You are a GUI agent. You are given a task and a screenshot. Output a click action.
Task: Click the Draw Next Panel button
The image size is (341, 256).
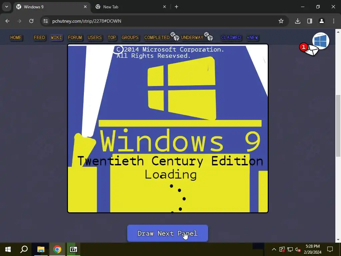[168, 233]
